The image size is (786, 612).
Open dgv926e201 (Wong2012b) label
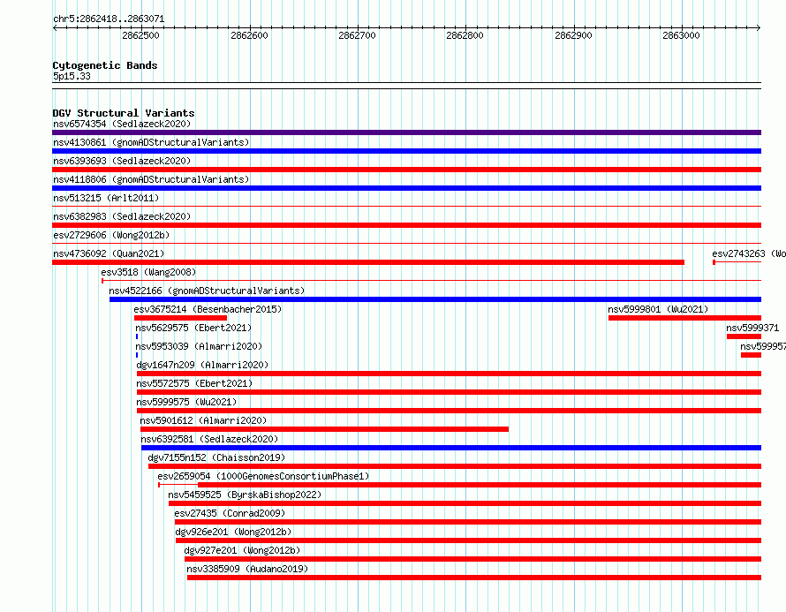click(x=233, y=532)
